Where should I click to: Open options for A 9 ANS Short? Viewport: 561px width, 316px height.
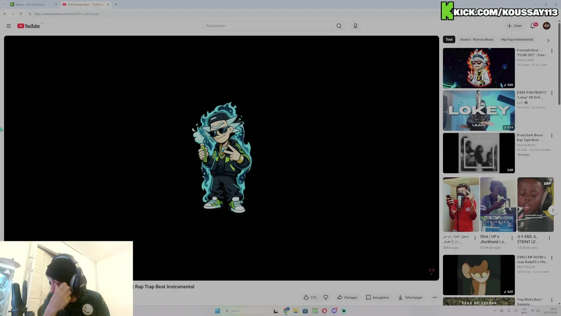pyautogui.click(x=549, y=238)
